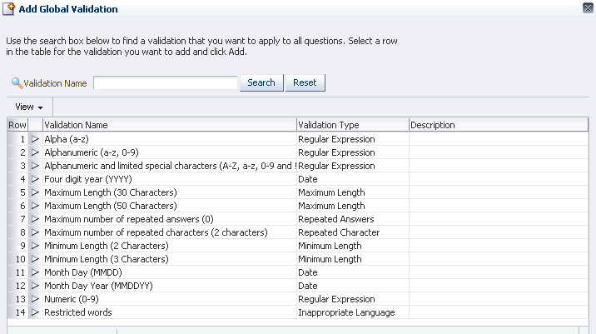Expand the Month Day (MMDD) row
The image size is (596, 334).
click(35, 272)
